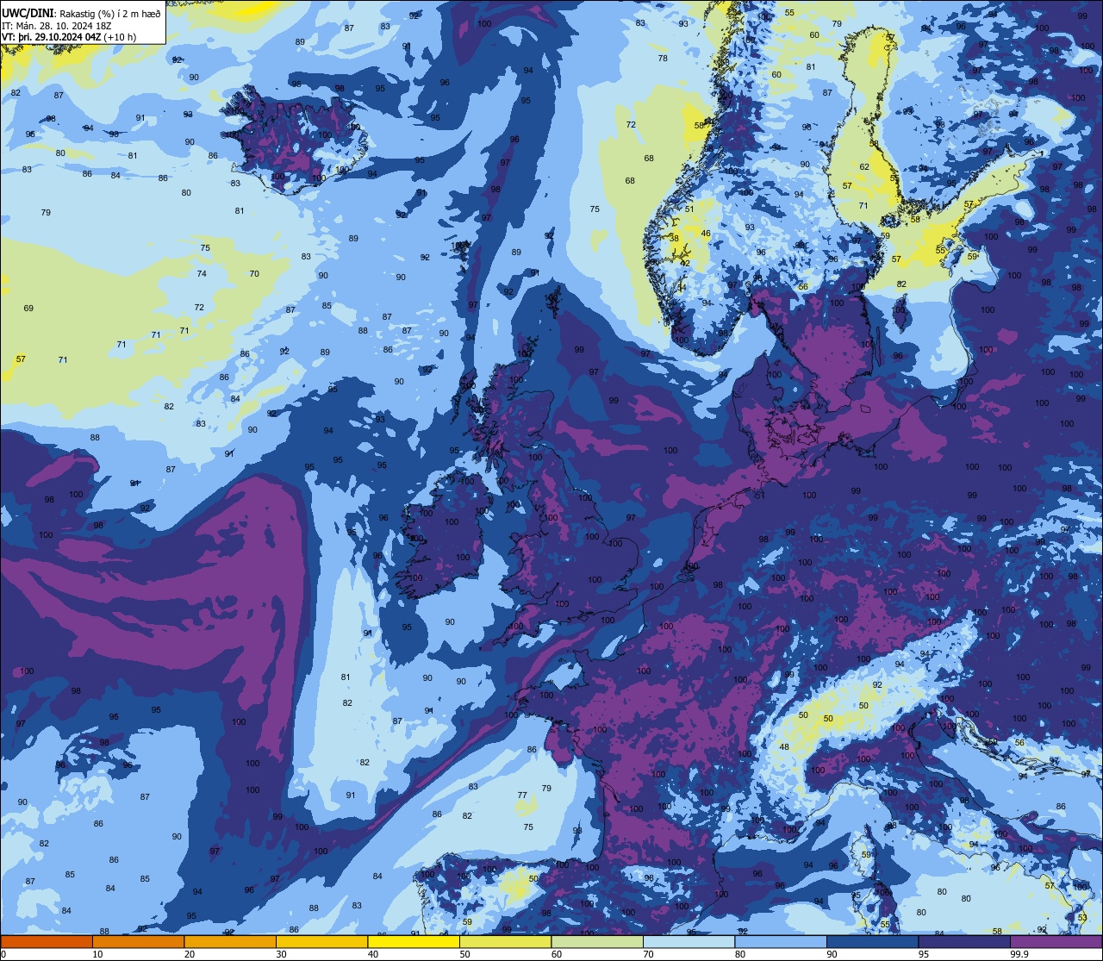The image size is (1103, 961).
Task: Click the '38' humidity value on the map
Action: click(675, 239)
